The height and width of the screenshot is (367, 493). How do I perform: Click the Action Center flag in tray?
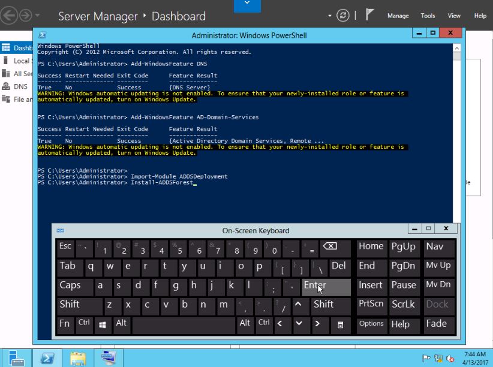pos(426,358)
